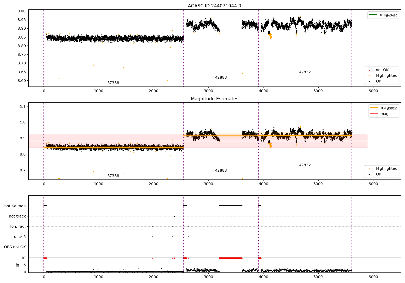Click the 8.65 tick on the top y-axis

coord(22,72)
